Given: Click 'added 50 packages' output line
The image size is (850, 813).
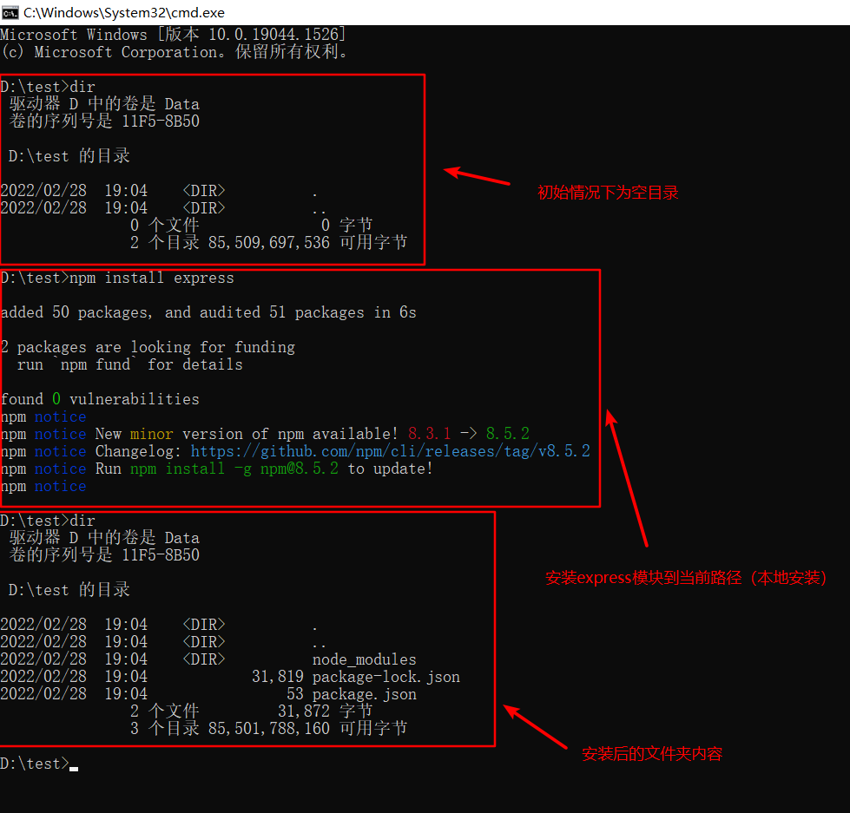Looking at the screenshot, I should (208, 312).
